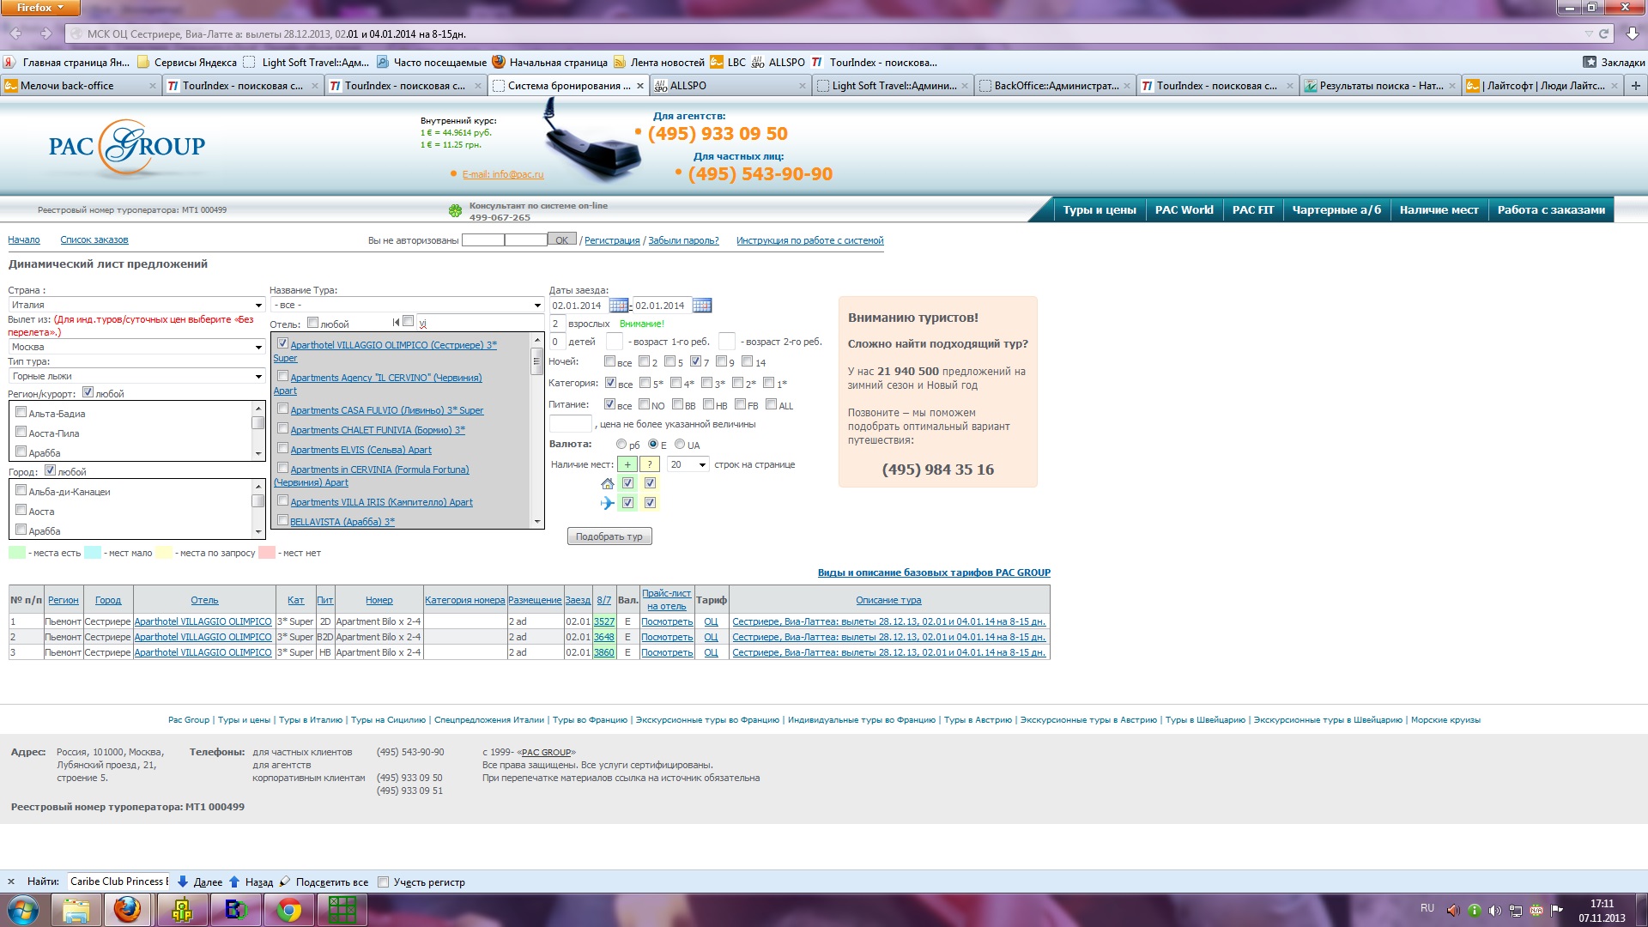Click the green места есть legend swatch

pyautogui.click(x=17, y=553)
